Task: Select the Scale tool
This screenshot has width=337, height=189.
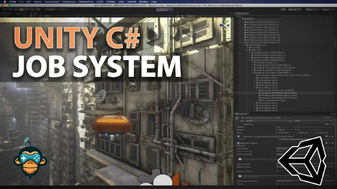Action: click(x=21, y=9)
